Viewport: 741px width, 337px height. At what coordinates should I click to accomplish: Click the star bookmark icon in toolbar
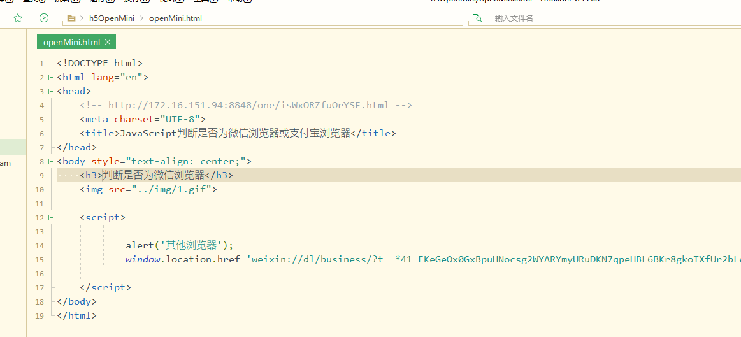tap(18, 18)
